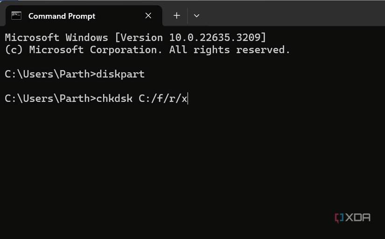Click the chkdsk command word
The width and height of the screenshot is (385, 239).
click(114, 98)
